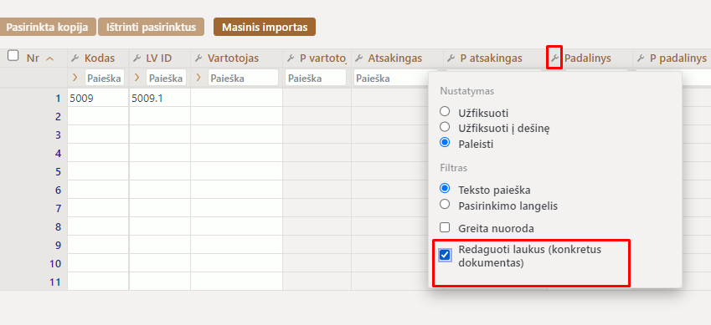Viewport: 711px width, 325px height.
Task: Click the empty Vartotojas cell in row 1
Action: [236, 98]
